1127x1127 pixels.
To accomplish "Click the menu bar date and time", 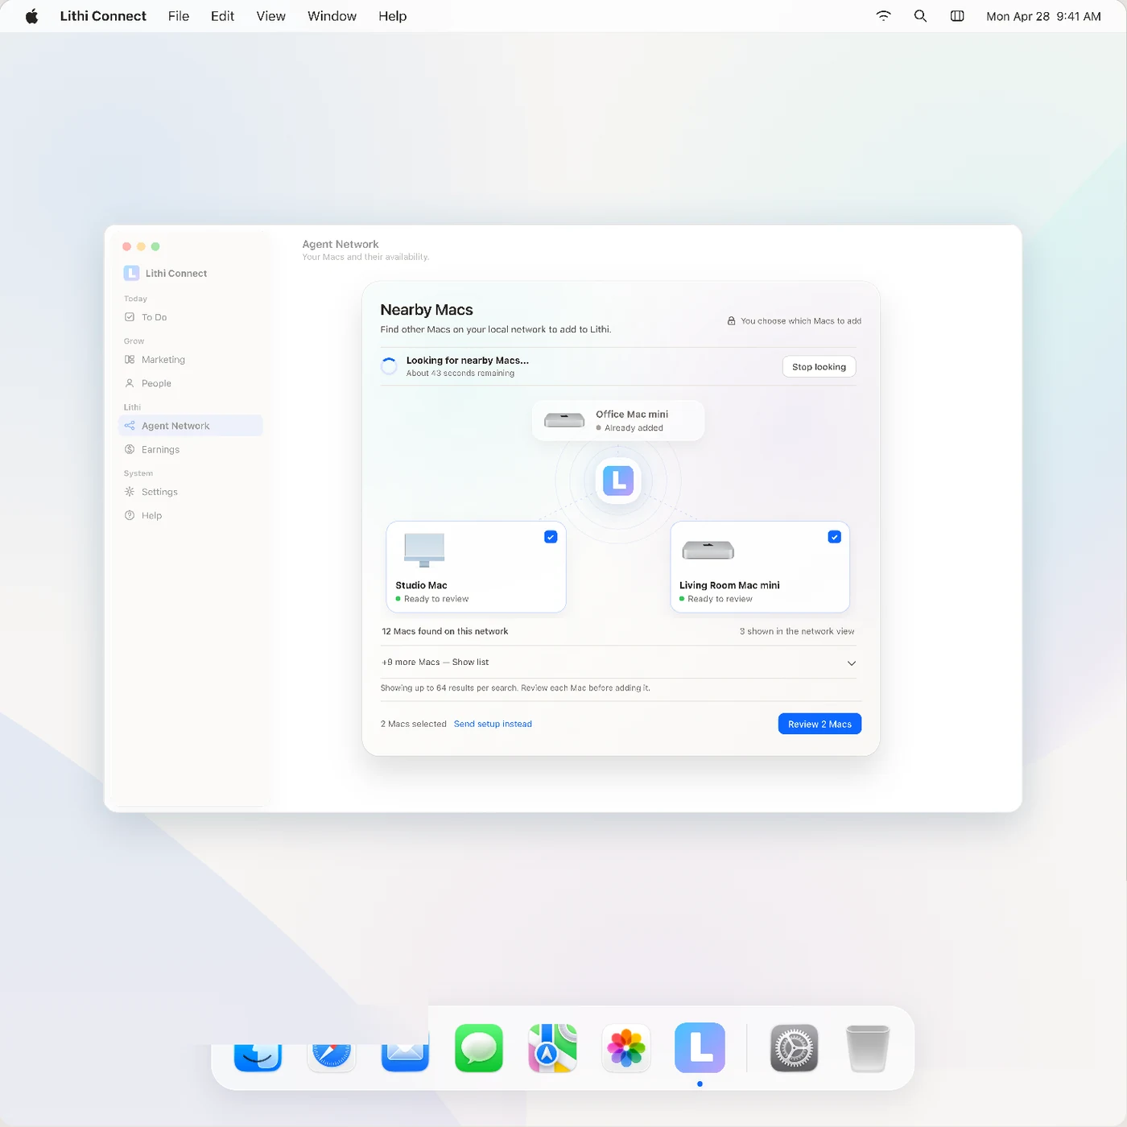I will [x=1043, y=16].
